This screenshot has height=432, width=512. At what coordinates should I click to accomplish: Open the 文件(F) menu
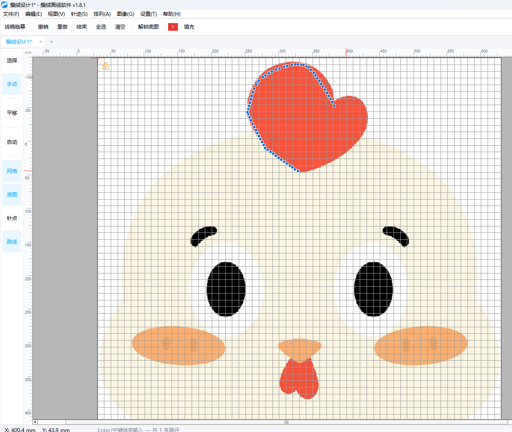(x=11, y=14)
